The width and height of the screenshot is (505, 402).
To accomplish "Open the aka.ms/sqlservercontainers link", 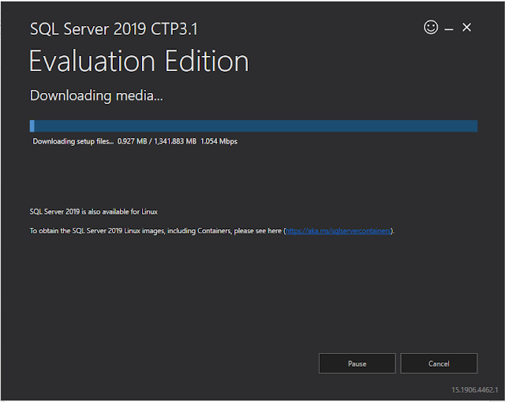I will [x=339, y=231].
